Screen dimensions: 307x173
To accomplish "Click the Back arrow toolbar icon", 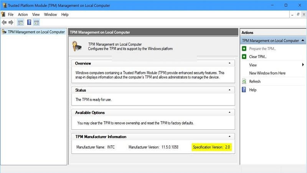I will point(4,23).
